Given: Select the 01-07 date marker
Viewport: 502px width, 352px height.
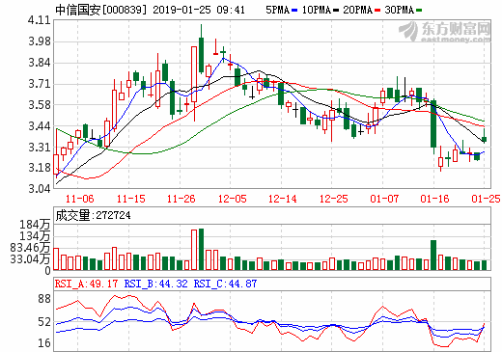Looking at the screenshot, I should point(384,199).
